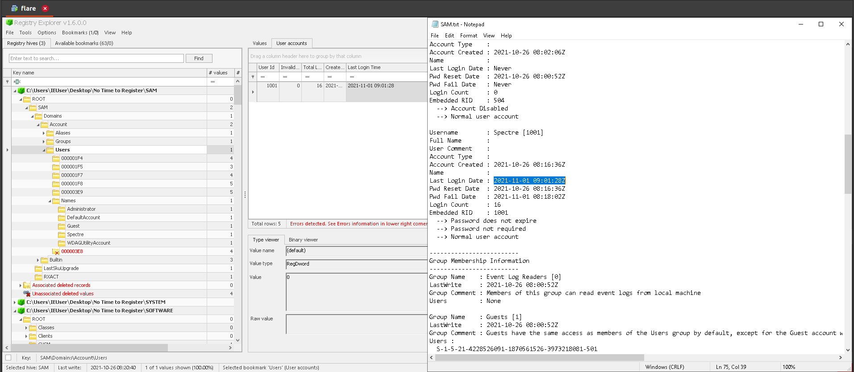Expand the SYSTEM hive node
Image resolution: width=854 pixels, height=372 pixels.
pyautogui.click(x=15, y=302)
